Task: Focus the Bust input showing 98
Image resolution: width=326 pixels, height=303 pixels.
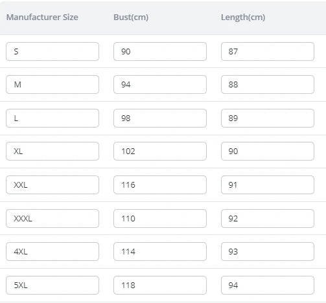Action: [x=160, y=118]
